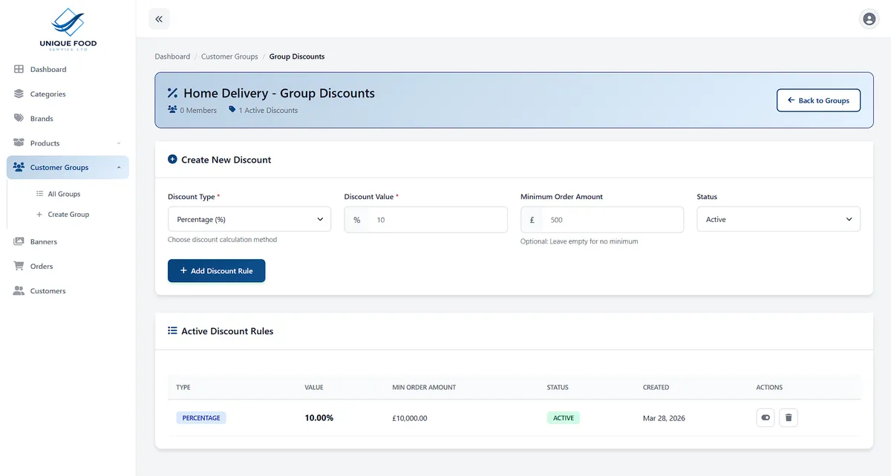This screenshot has height=476, width=891.
Task: Click the Add Discount Rule button
Action: tap(216, 270)
